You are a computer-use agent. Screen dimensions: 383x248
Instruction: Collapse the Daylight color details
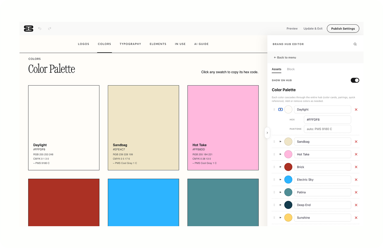tap(280, 109)
